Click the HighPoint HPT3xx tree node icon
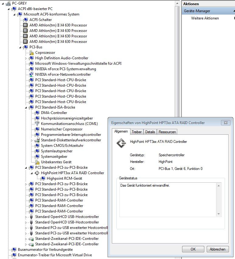The height and width of the screenshot is (259, 235). pos(37,173)
